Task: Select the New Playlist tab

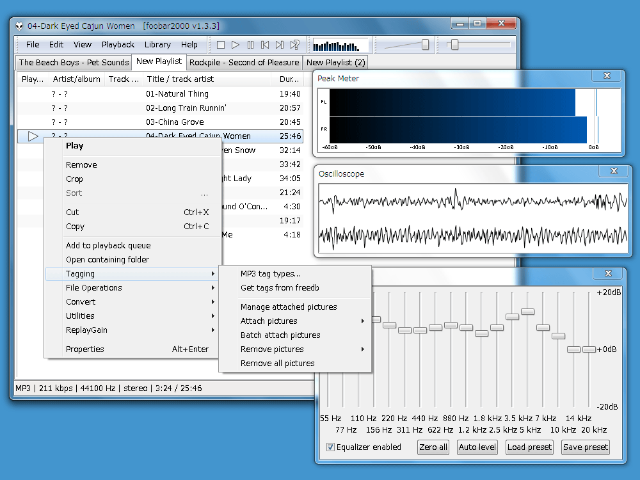Action: pyautogui.click(x=159, y=61)
